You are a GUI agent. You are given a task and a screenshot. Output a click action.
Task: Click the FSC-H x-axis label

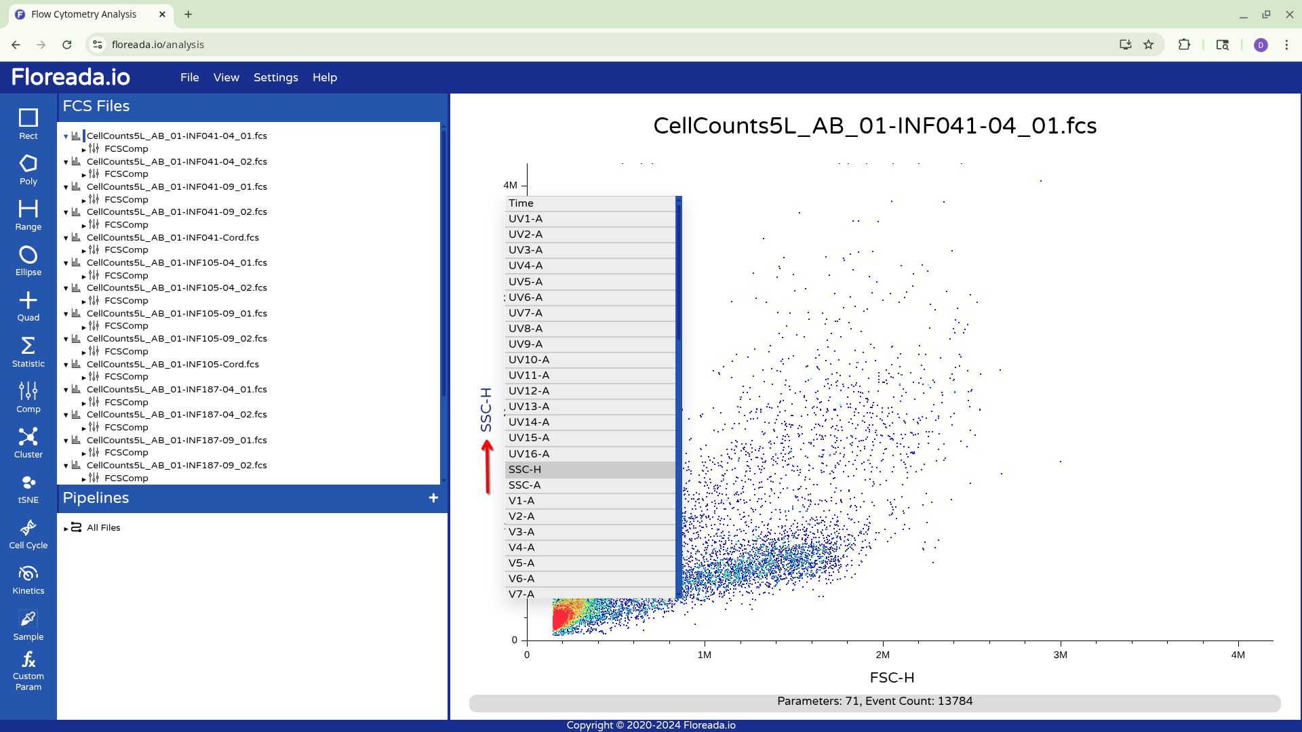[892, 678]
